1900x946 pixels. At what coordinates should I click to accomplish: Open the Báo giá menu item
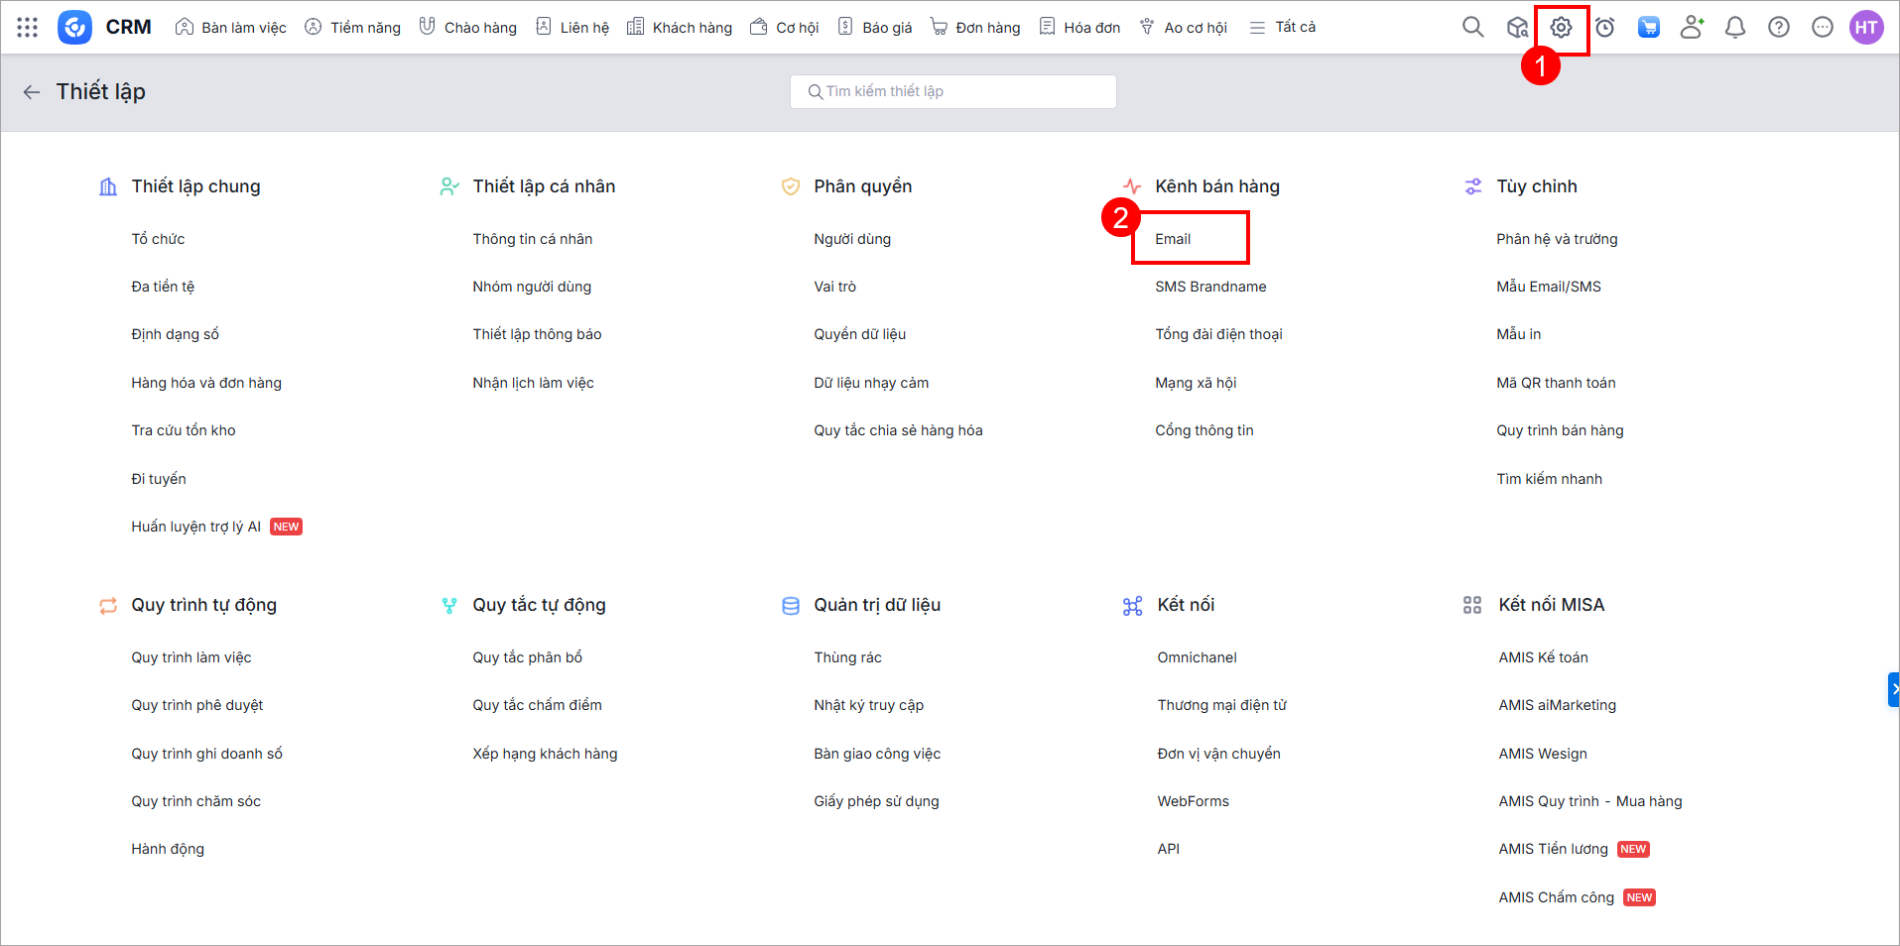pyautogui.click(x=875, y=27)
